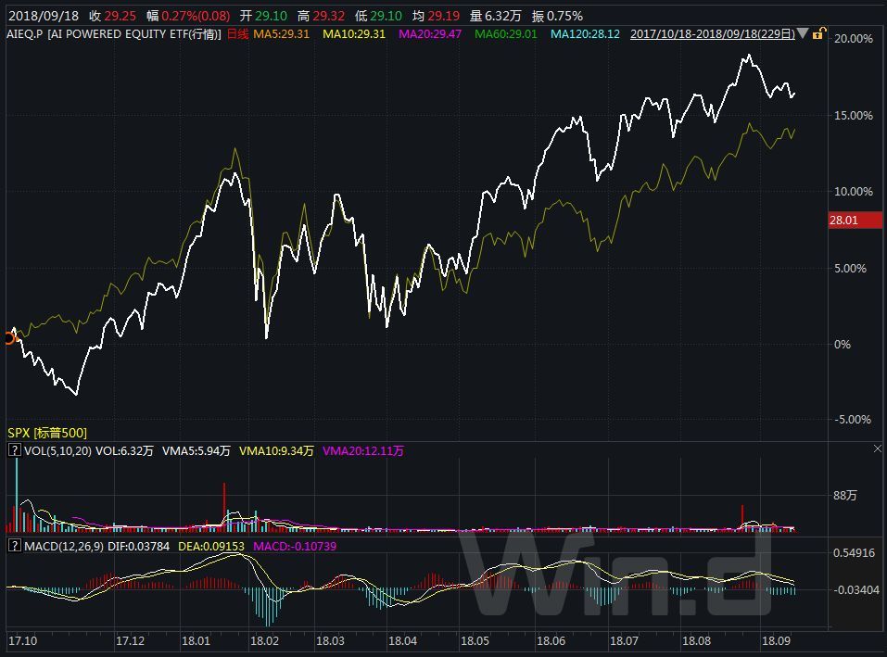Screen dimensions: 887x657
Task: Click the MACD:-0.10739 value
Action: point(295,546)
